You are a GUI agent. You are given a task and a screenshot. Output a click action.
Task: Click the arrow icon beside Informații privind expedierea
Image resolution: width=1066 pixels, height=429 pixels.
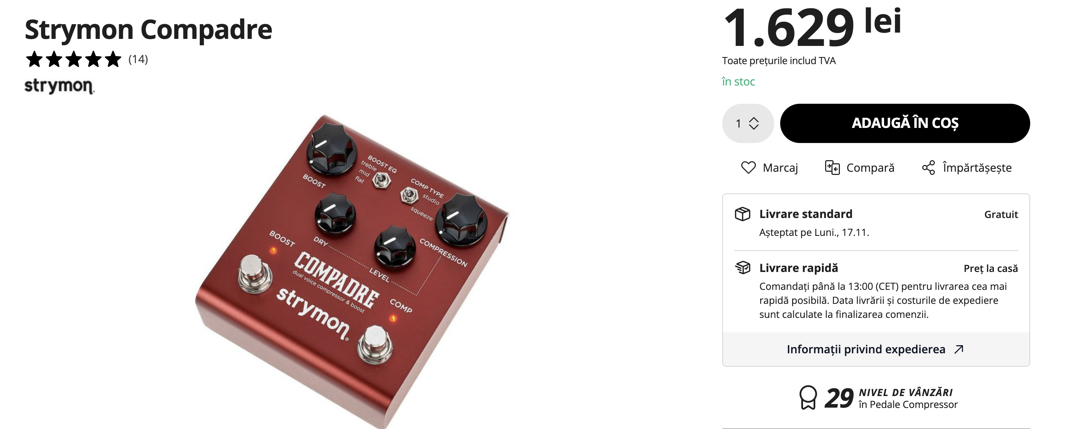click(x=959, y=349)
